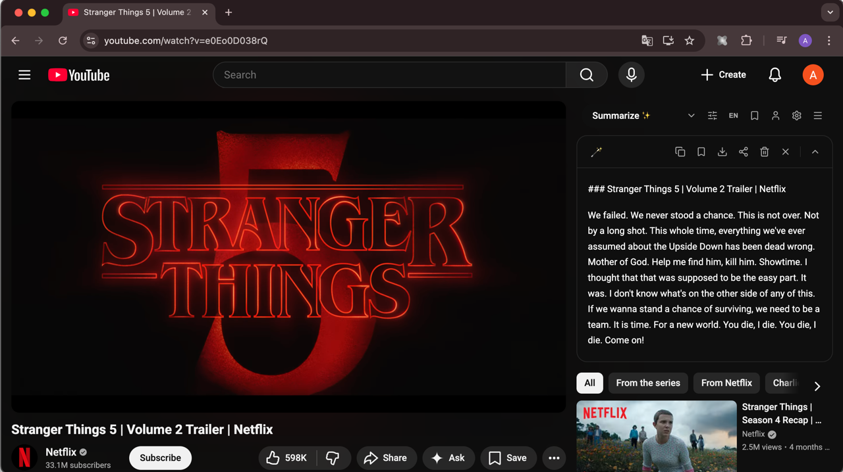The image size is (843, 472).
Task: Select the From the series chip
Action: click(648, 383)
